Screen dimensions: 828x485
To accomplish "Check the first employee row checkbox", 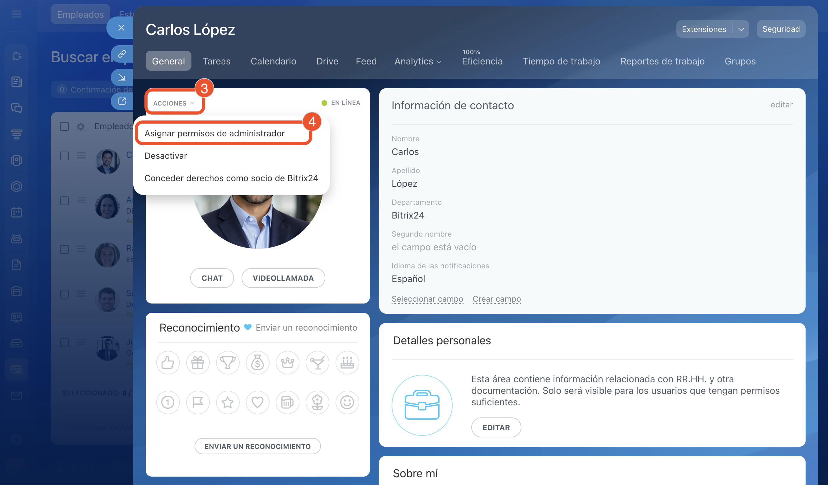I will tap(64, 155).
